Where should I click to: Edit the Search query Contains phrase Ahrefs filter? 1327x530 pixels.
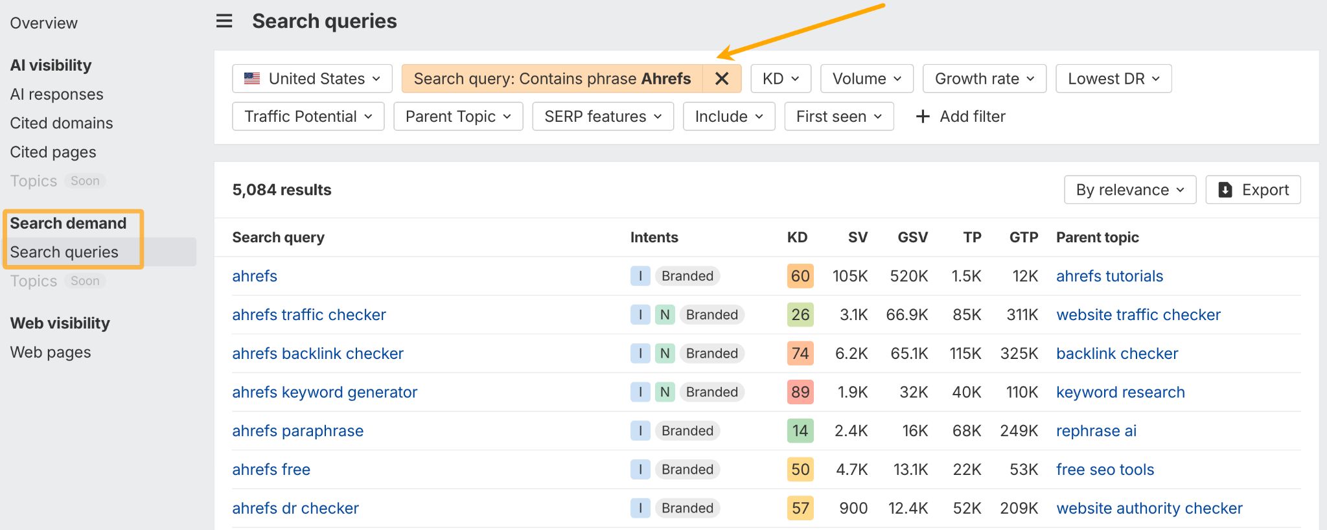tap(552, 79)
